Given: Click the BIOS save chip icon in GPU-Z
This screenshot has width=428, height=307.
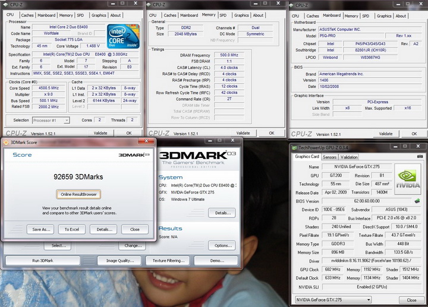Looking at the screenshot, I should coord(417,201).
